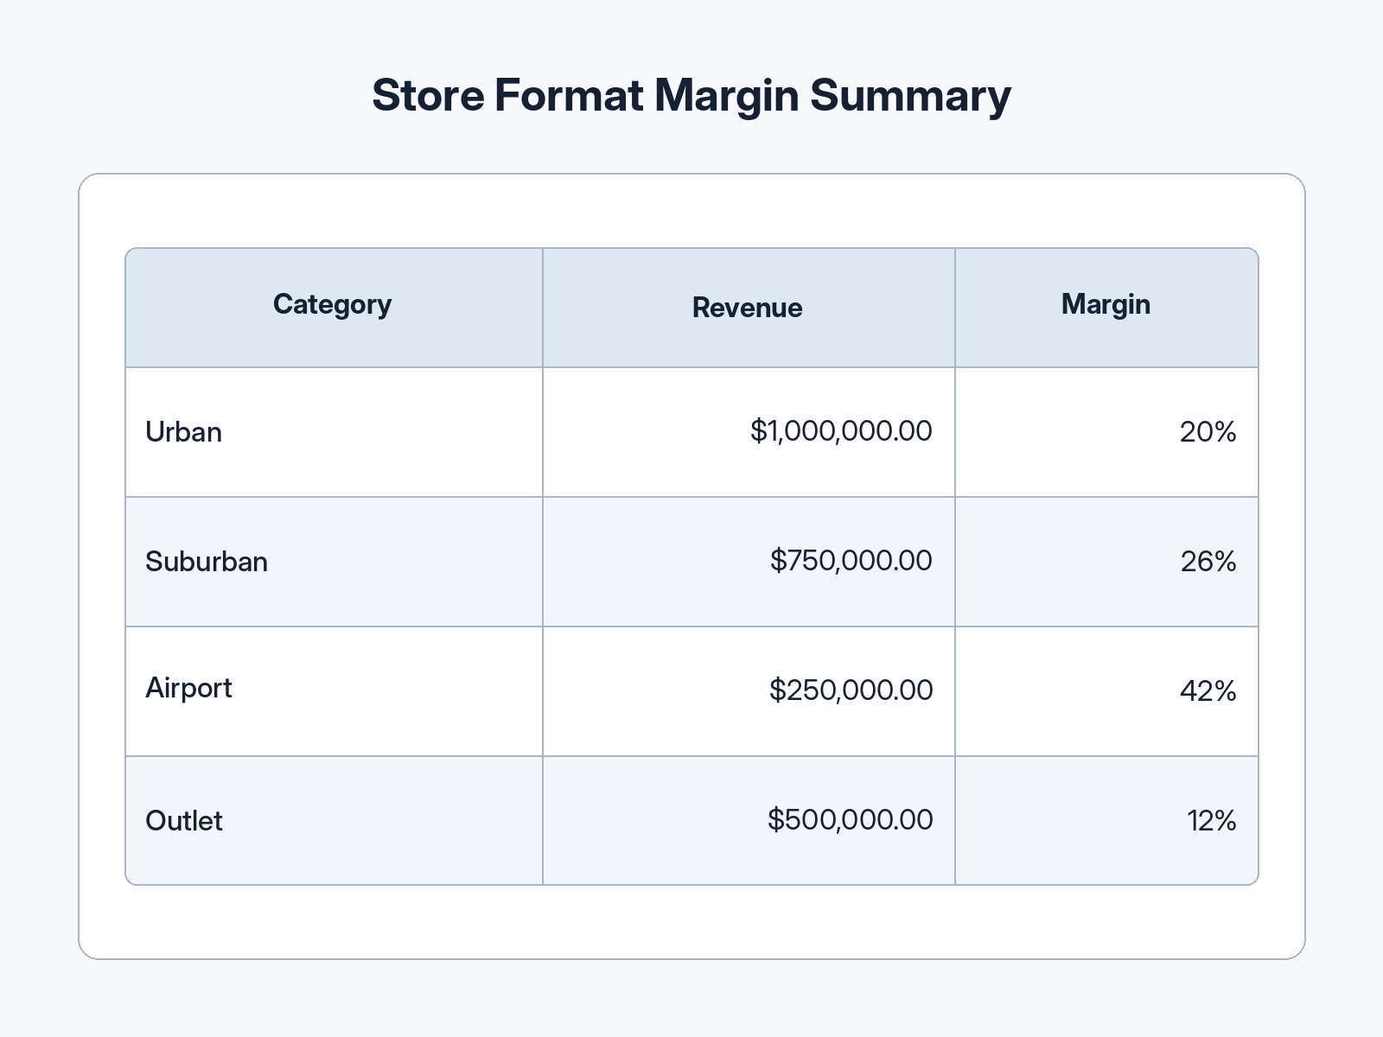
Task: Click the $500,000.00 revenue cell
Action: click(749, 820)
